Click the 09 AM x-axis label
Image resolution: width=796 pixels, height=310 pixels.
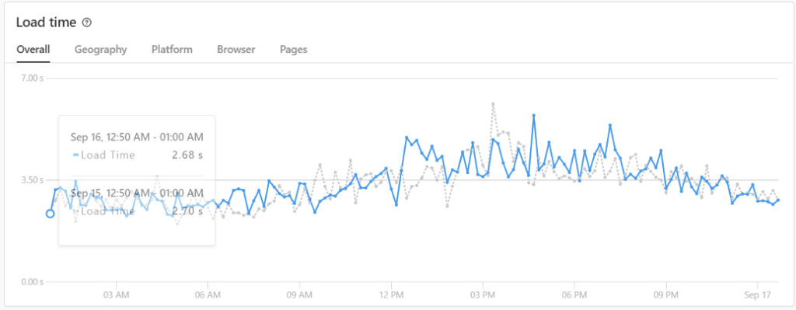click(x=299, y=295)
